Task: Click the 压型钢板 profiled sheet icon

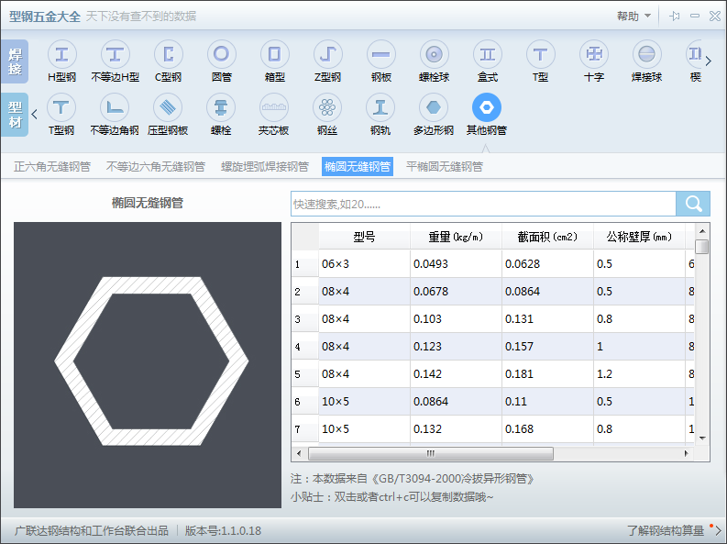Action: tap(168, 114)
